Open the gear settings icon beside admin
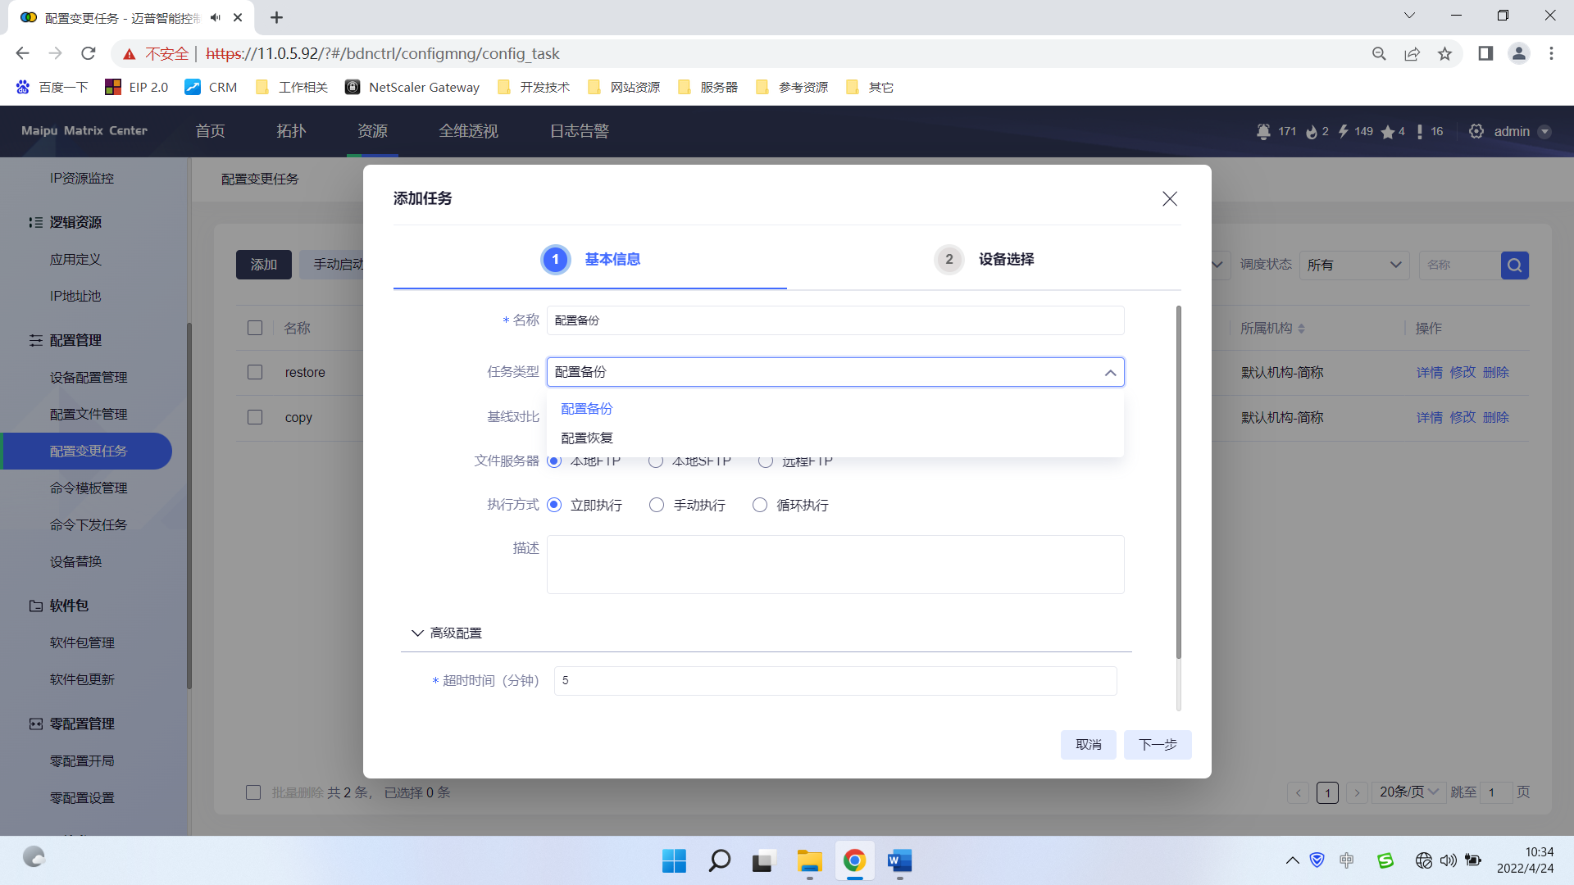Screen dimensions: 1574x885 pyautogui.click(x=1476, y=131)
